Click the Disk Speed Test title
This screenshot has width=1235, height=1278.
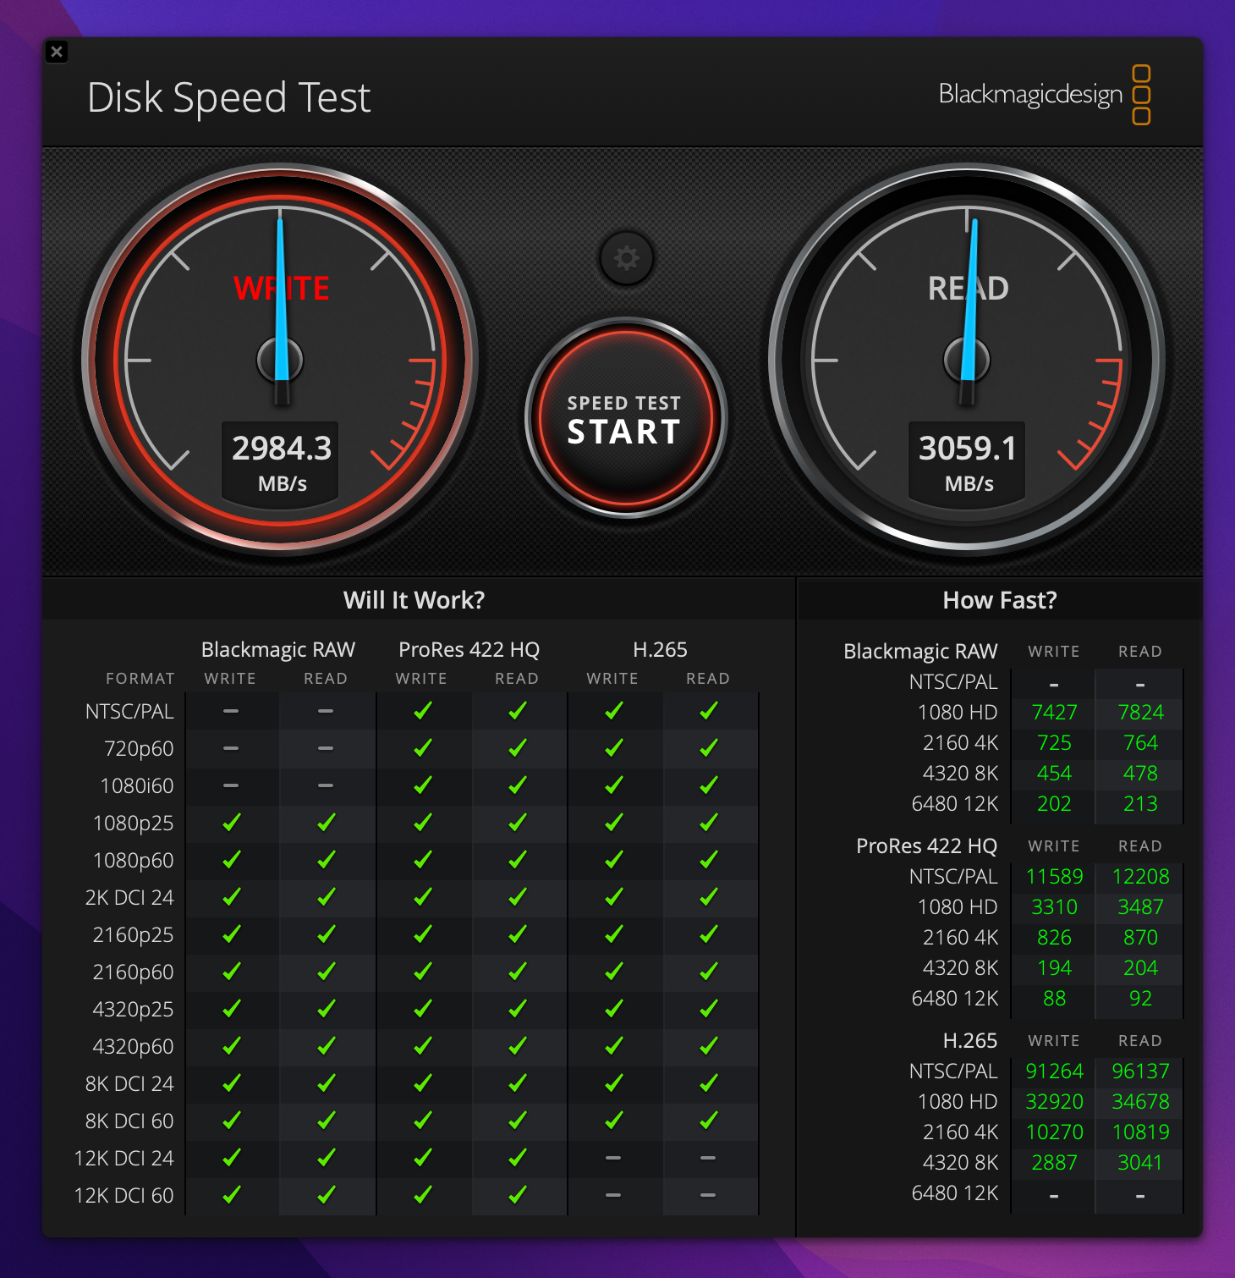pyautogui.click(x=229, y=97)
